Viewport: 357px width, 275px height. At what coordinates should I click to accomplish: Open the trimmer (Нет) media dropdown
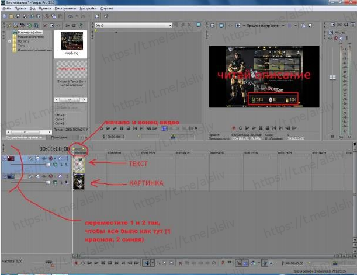[x=170, y=26]
